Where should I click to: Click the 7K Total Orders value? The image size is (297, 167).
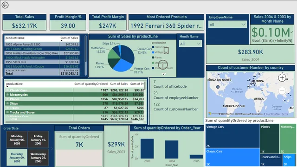(x=79, y=145)
